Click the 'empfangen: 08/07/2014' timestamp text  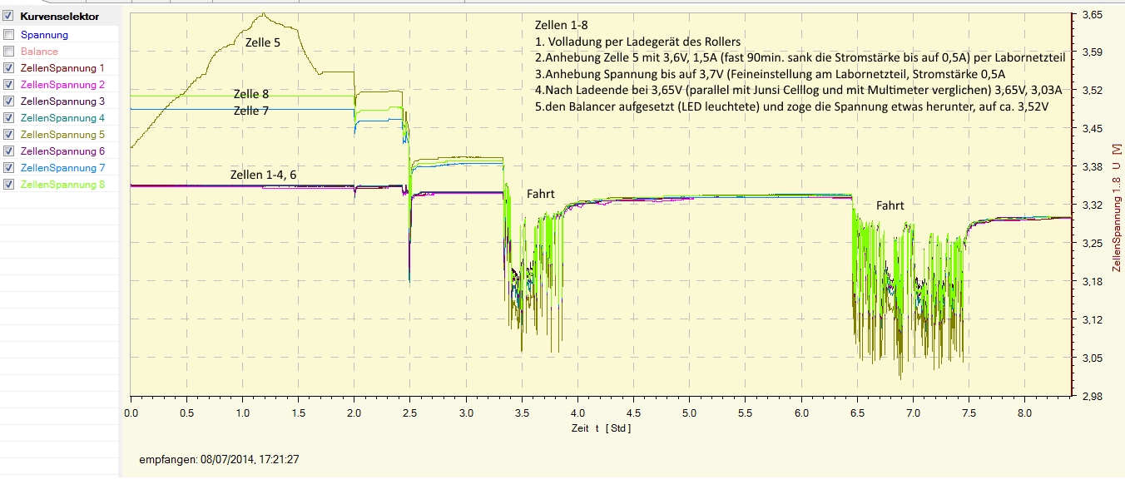coord(219,458)
